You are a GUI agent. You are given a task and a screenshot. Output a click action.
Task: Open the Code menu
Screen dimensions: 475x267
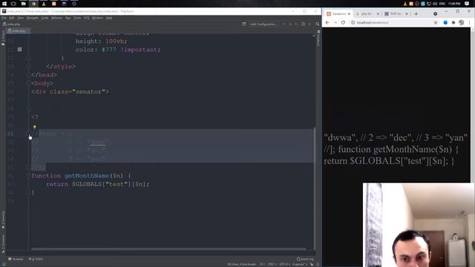[45, 18]
